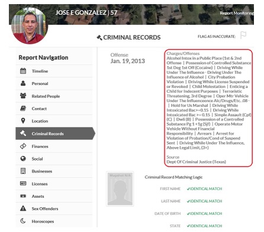
Task: Click the Charges/Offenses label
Action: click(183, 53)
